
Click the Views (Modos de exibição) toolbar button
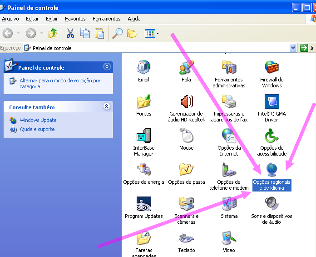pos(150,33)
